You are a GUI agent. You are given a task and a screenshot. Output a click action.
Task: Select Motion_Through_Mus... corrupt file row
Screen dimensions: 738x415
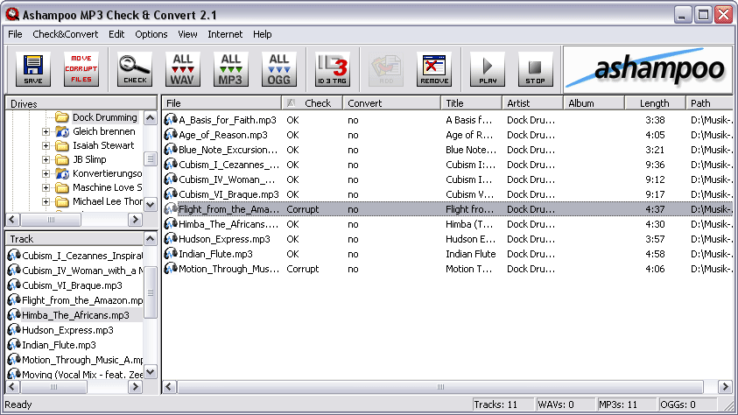click(x=447, y=269)
